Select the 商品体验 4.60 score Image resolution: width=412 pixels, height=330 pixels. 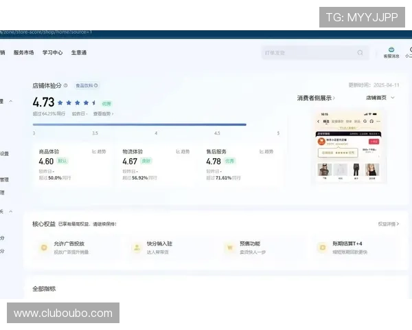tap(46, 161)
